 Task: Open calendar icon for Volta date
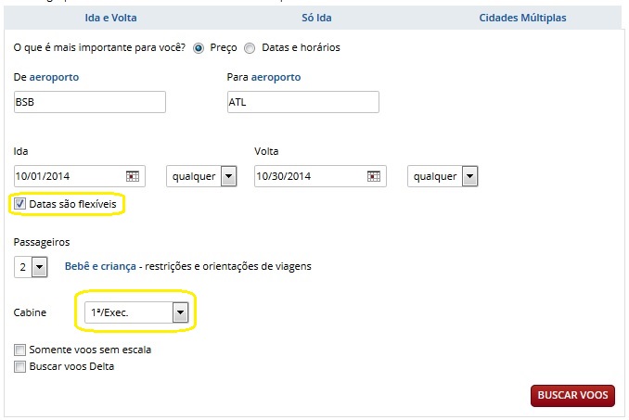pyautogui.click(x=373, y=176)
